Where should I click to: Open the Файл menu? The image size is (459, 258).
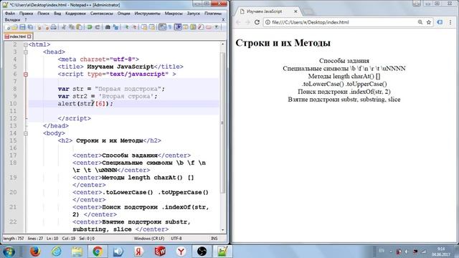(10, 13)
